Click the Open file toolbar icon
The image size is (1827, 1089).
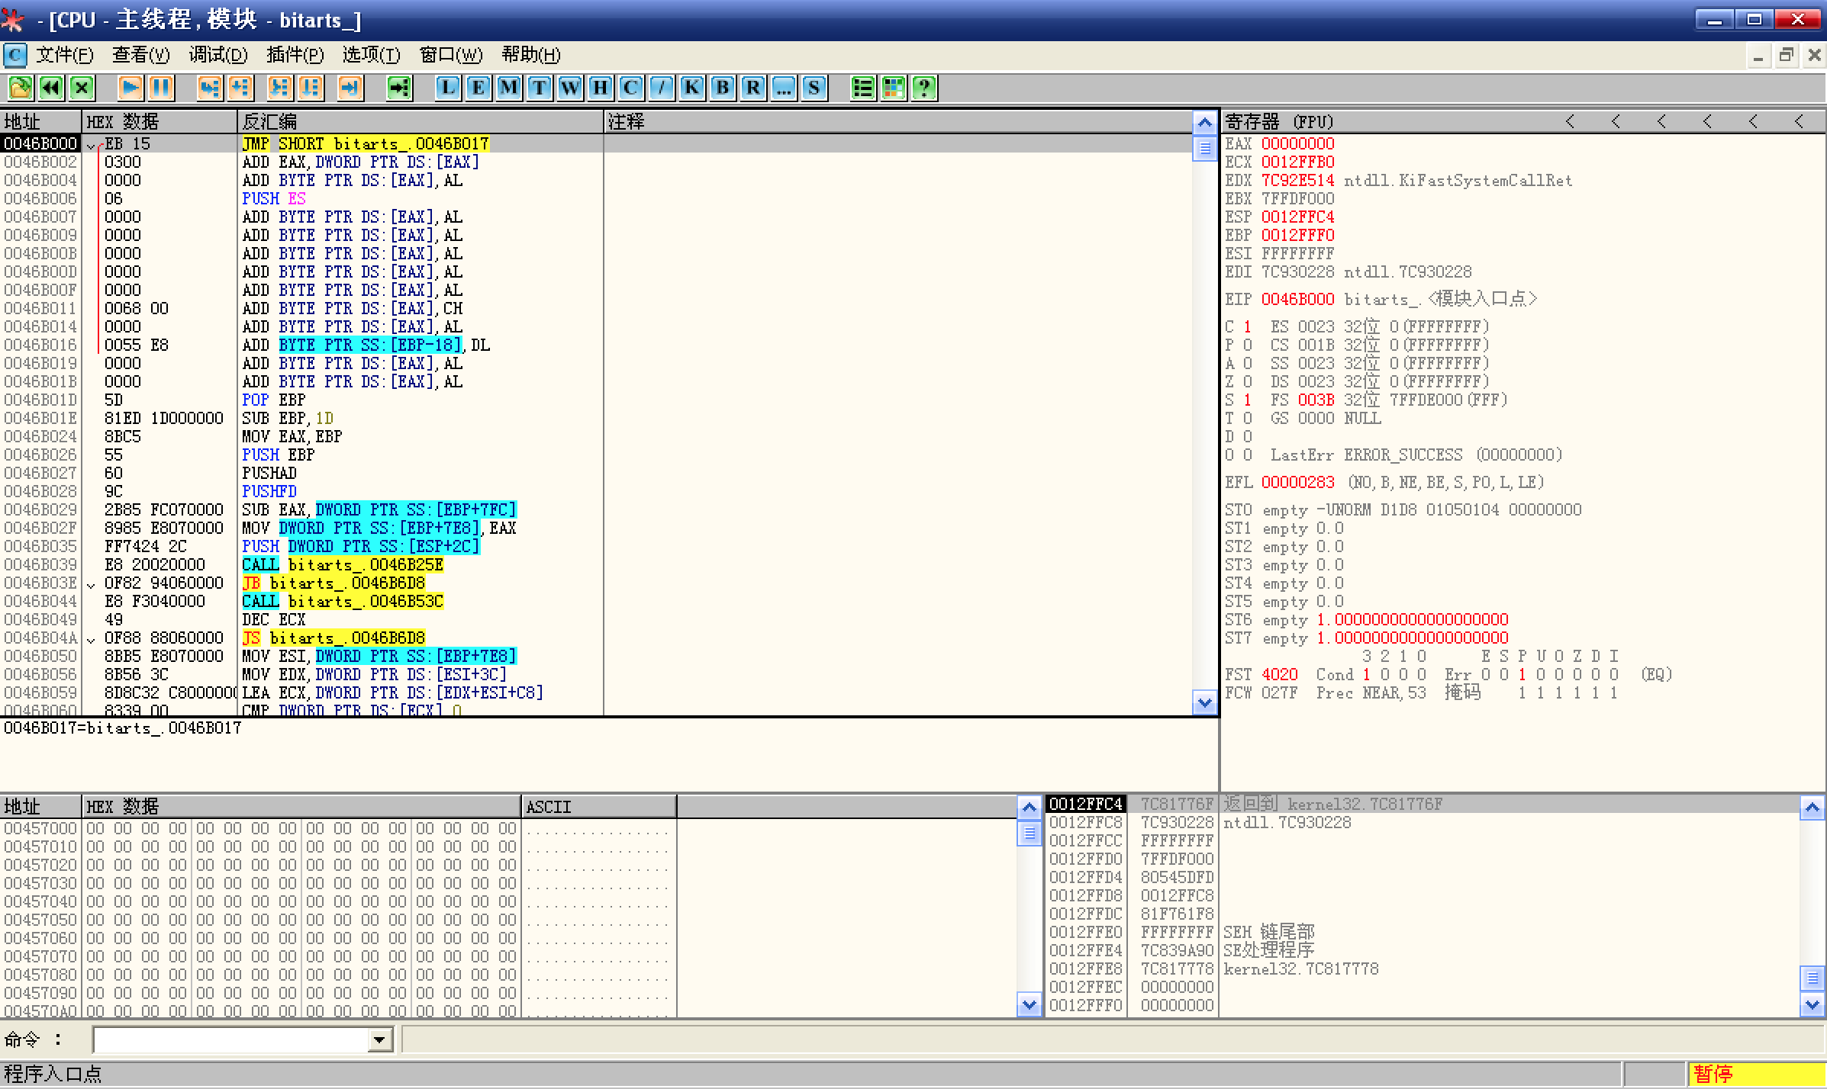tap(21, 88)
